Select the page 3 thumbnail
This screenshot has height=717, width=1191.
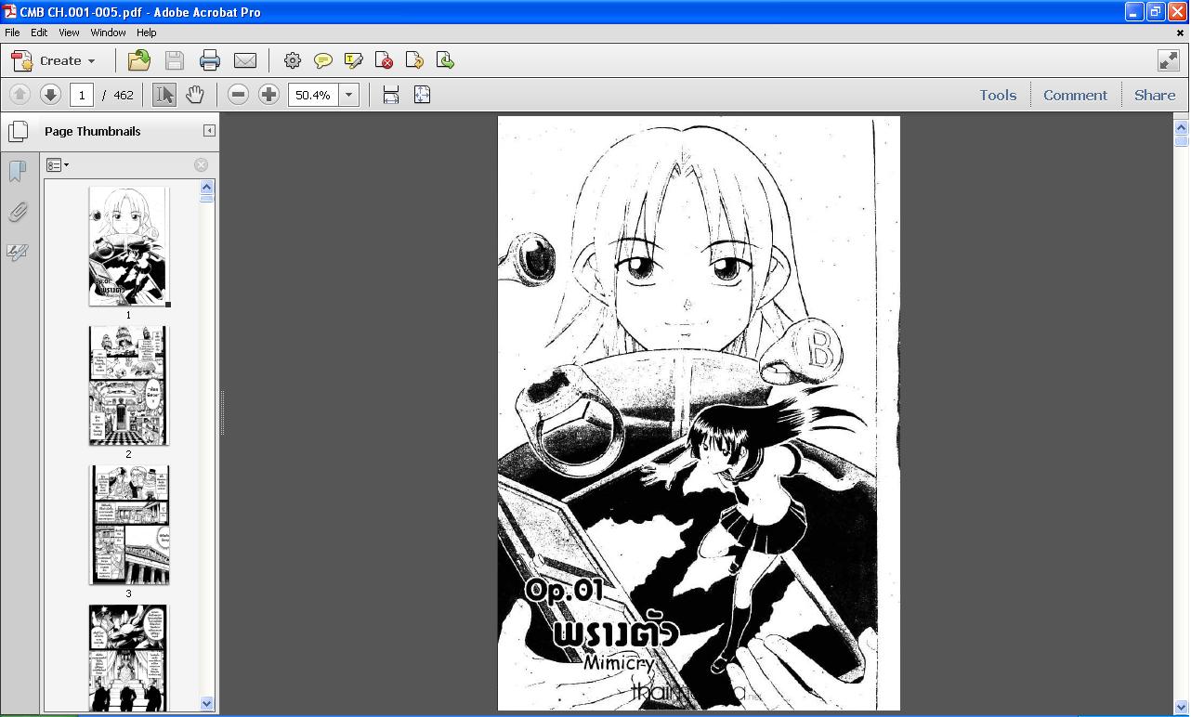[128, 525]
